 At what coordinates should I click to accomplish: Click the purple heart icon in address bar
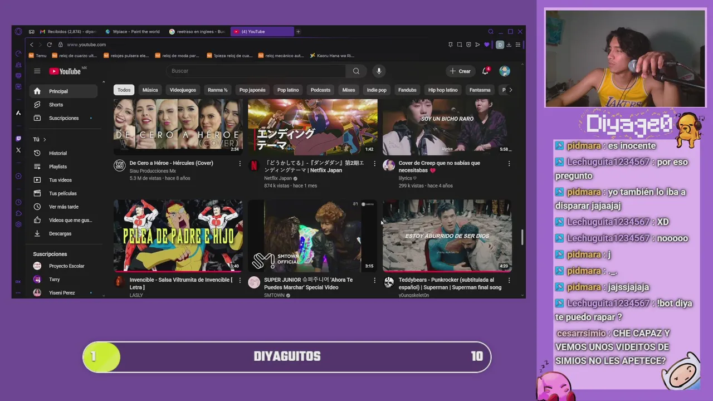[x=486, y=45]
